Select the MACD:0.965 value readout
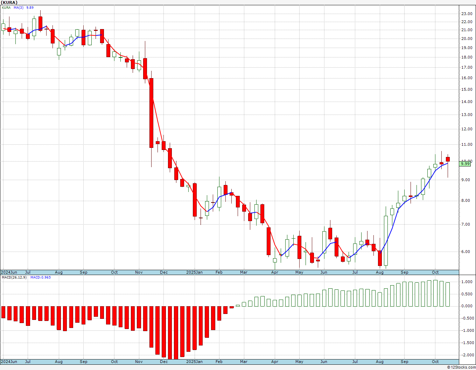 (40, 277)
